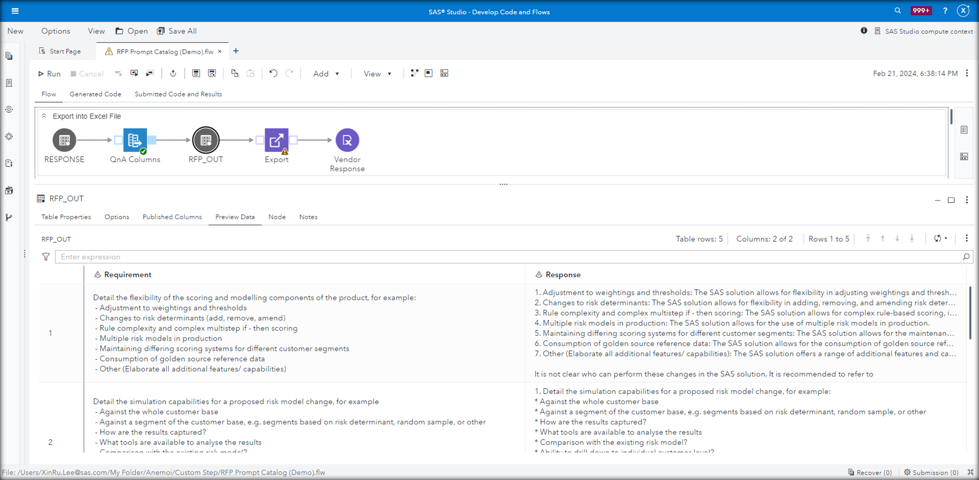The height and width of the screenshot is (480, 979).
Task: Click the filter expression search icon
Action: (966, 257)
